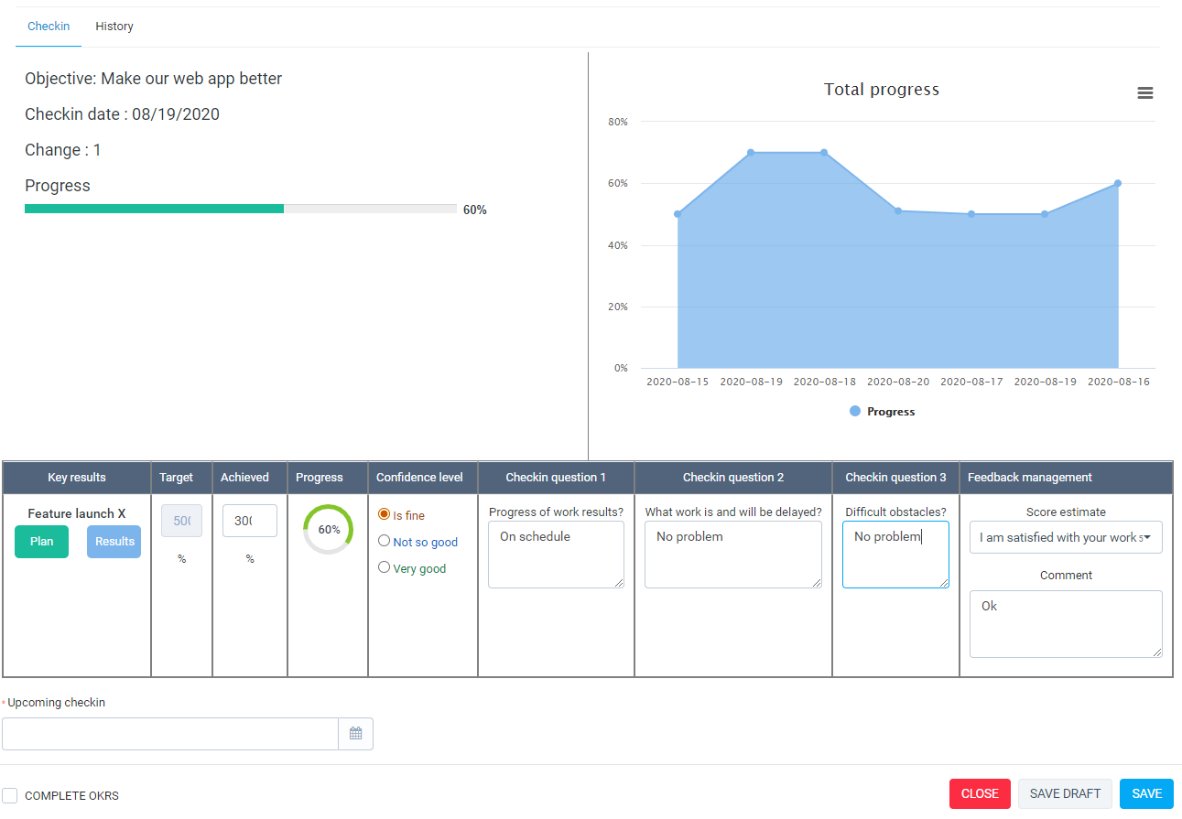Select 'Not so good' confidence level
Screen dimensions: 1182x819
[385, 542]
